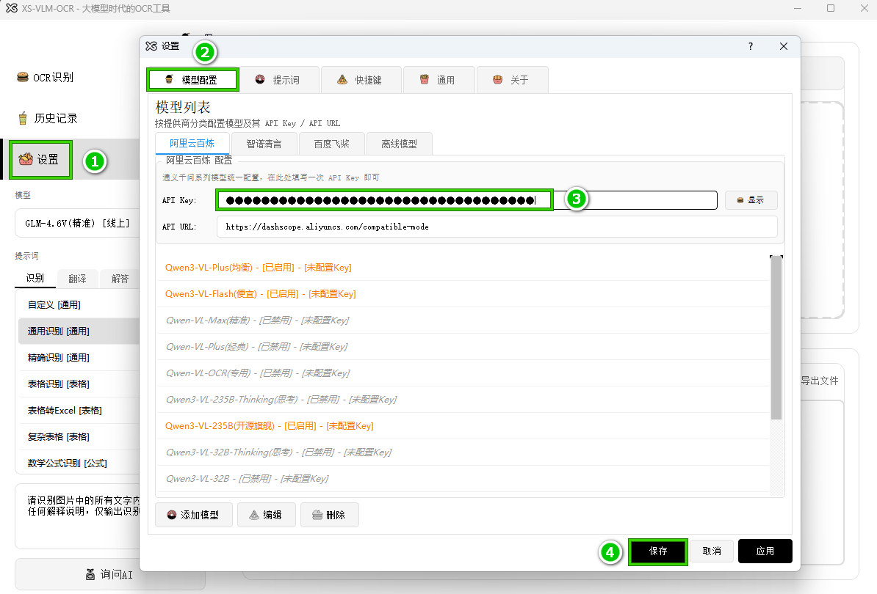This screenshot has height=594, width=877.
Task: Select 表格转Excel [表格] prompt
Action: (x=79, y=411)
